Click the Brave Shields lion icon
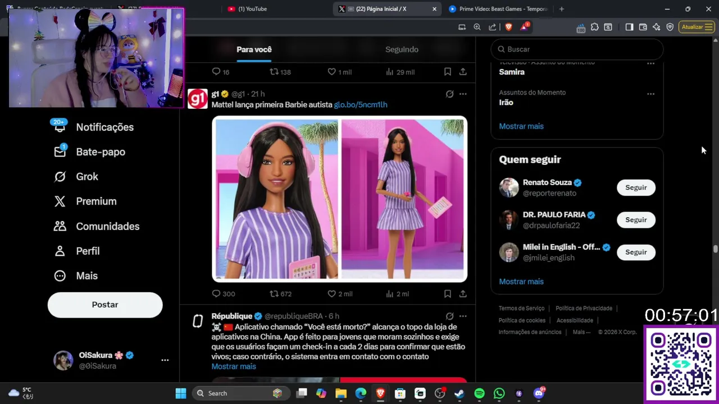 (x=508, y=27)
